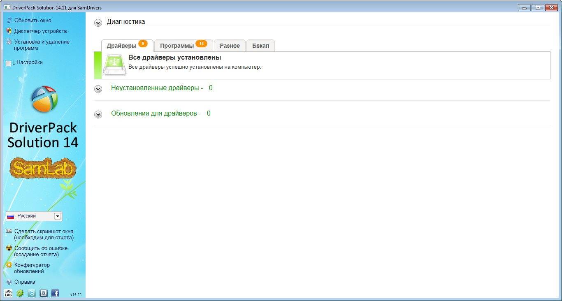Expand the Неустановленные драйверы section arrow

click(x=98, y=89)
